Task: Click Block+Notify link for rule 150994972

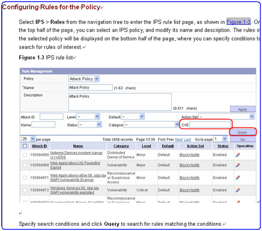Action: coord(190,190)
